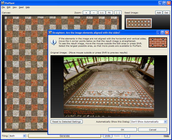The image size is (172, 140).
Task: Click the blue info icon in dialog
Action: coord(53,42)
